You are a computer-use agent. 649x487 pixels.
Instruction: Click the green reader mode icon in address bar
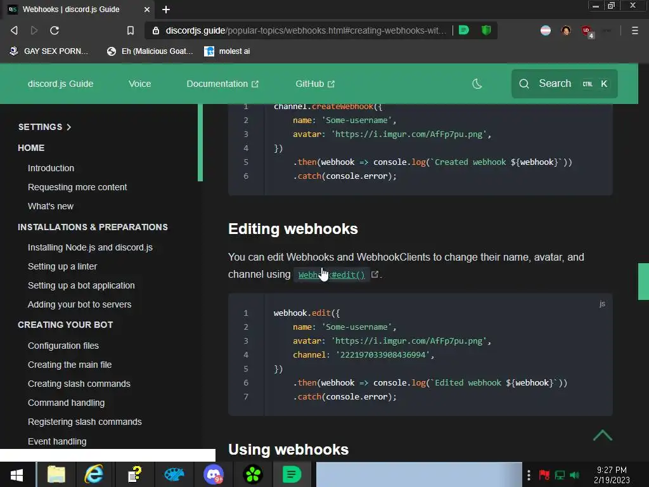point(464,30)
